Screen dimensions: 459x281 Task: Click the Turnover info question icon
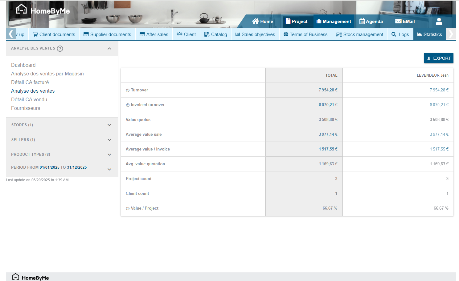pyautogui.click(x=128, y=90)
